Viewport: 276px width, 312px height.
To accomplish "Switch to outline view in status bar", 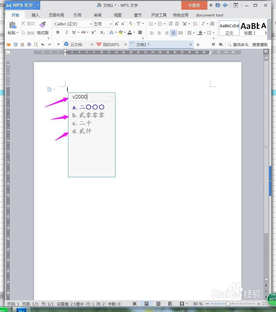I will 158,304.
